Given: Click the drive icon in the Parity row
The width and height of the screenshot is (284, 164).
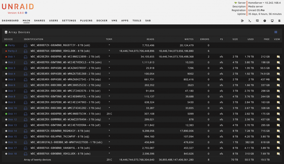Looking at the screenshot, I should (26, 46).
